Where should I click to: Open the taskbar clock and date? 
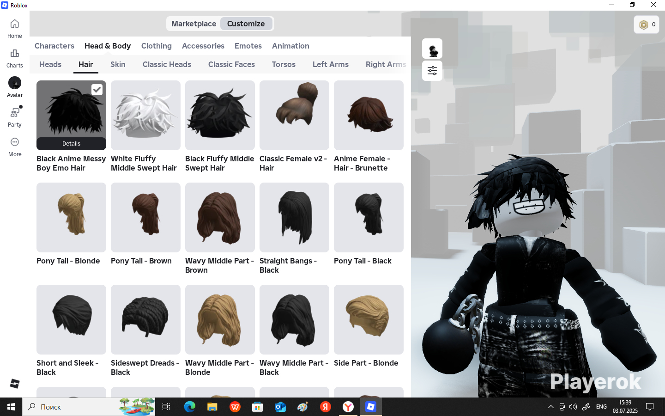(625, 407)
